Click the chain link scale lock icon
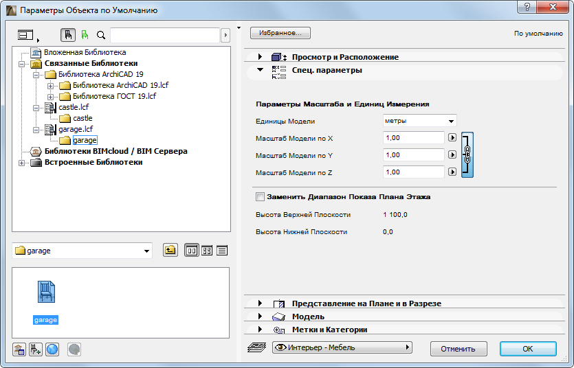 (x=467, y=155)
